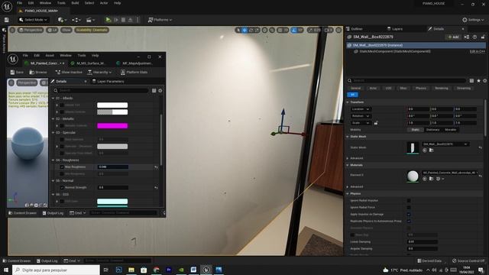
Task: Open Content Drawer in main status bar
Action: 17,260
